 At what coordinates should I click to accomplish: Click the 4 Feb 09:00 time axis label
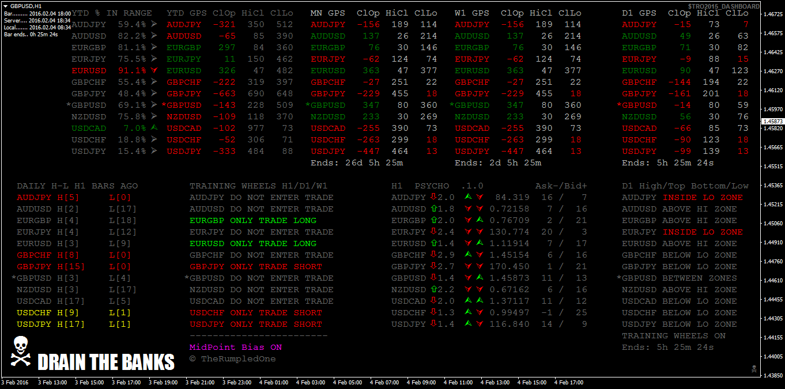[x=422, y=382]
